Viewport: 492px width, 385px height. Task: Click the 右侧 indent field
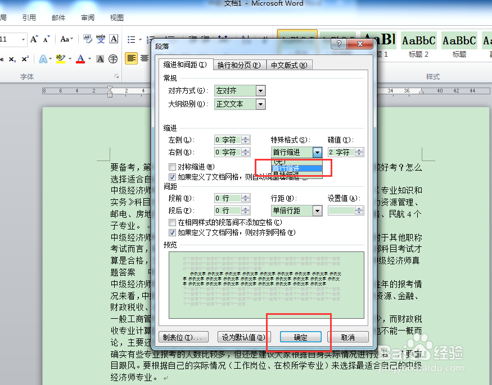[228, 152]
